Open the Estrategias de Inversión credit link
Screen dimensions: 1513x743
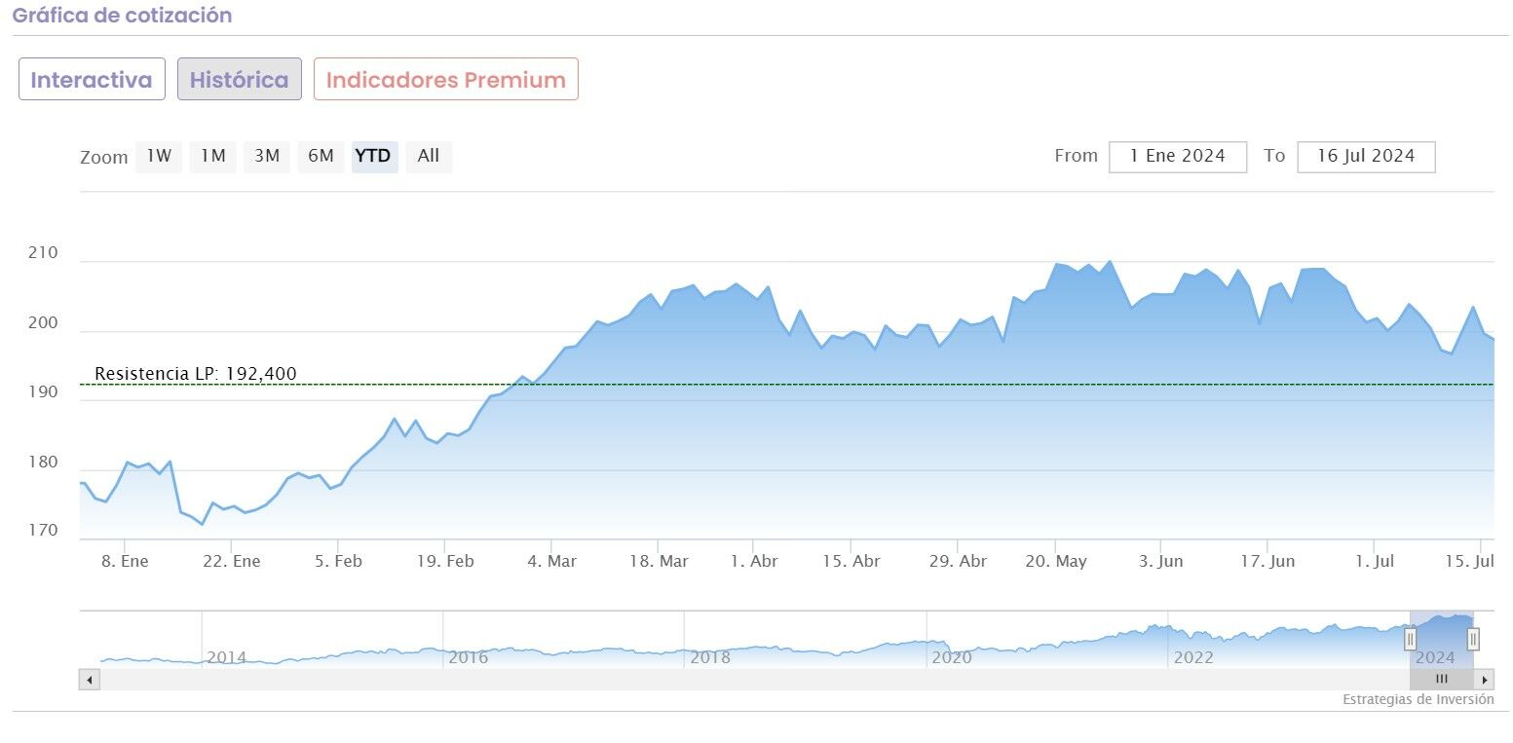pos(1418,699)
